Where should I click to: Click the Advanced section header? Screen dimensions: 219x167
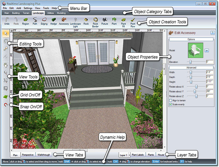tap(191, 68)
